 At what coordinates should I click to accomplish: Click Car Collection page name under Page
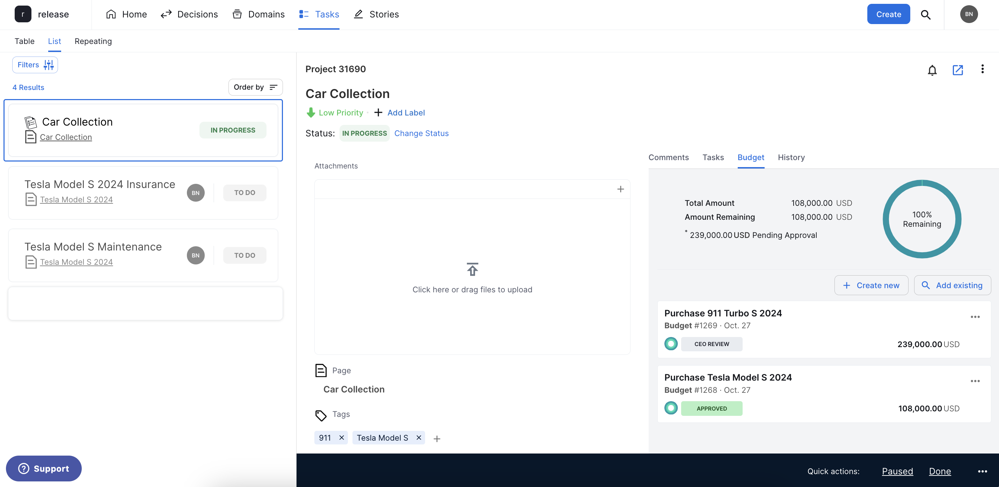click(354, 389)
